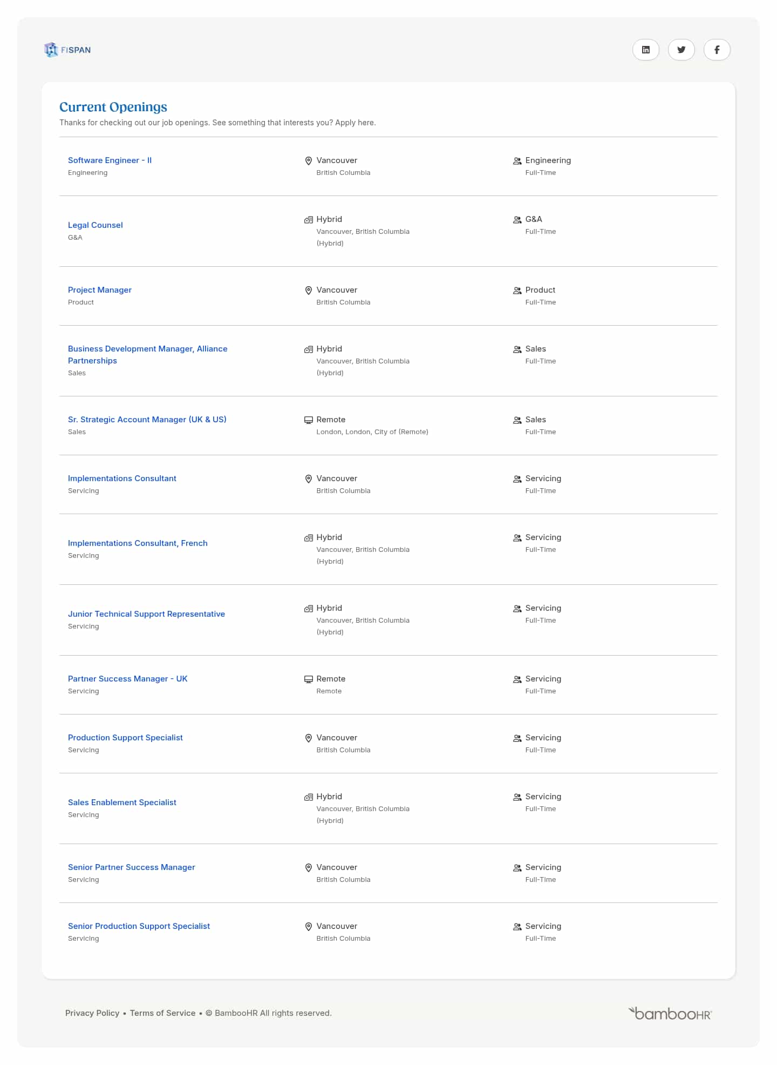
Task: Open the Privacy Policy link
Action: click(92, 1013)
